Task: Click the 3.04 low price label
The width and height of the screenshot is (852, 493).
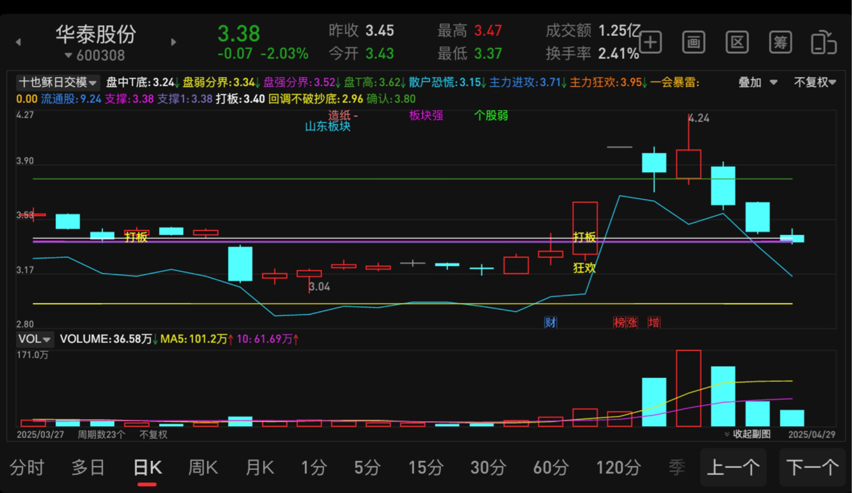Action: tap(319, 287)
